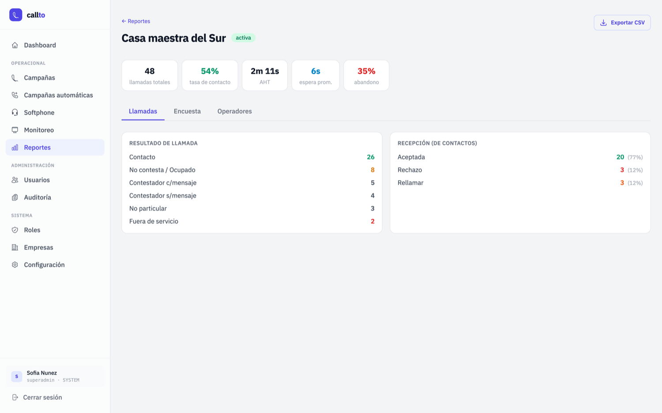Click the Cerrar sesión logout icon
This screenshot has height=413, width=662.
point(15,397)
